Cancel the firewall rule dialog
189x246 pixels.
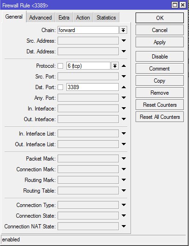coord(160,30)
